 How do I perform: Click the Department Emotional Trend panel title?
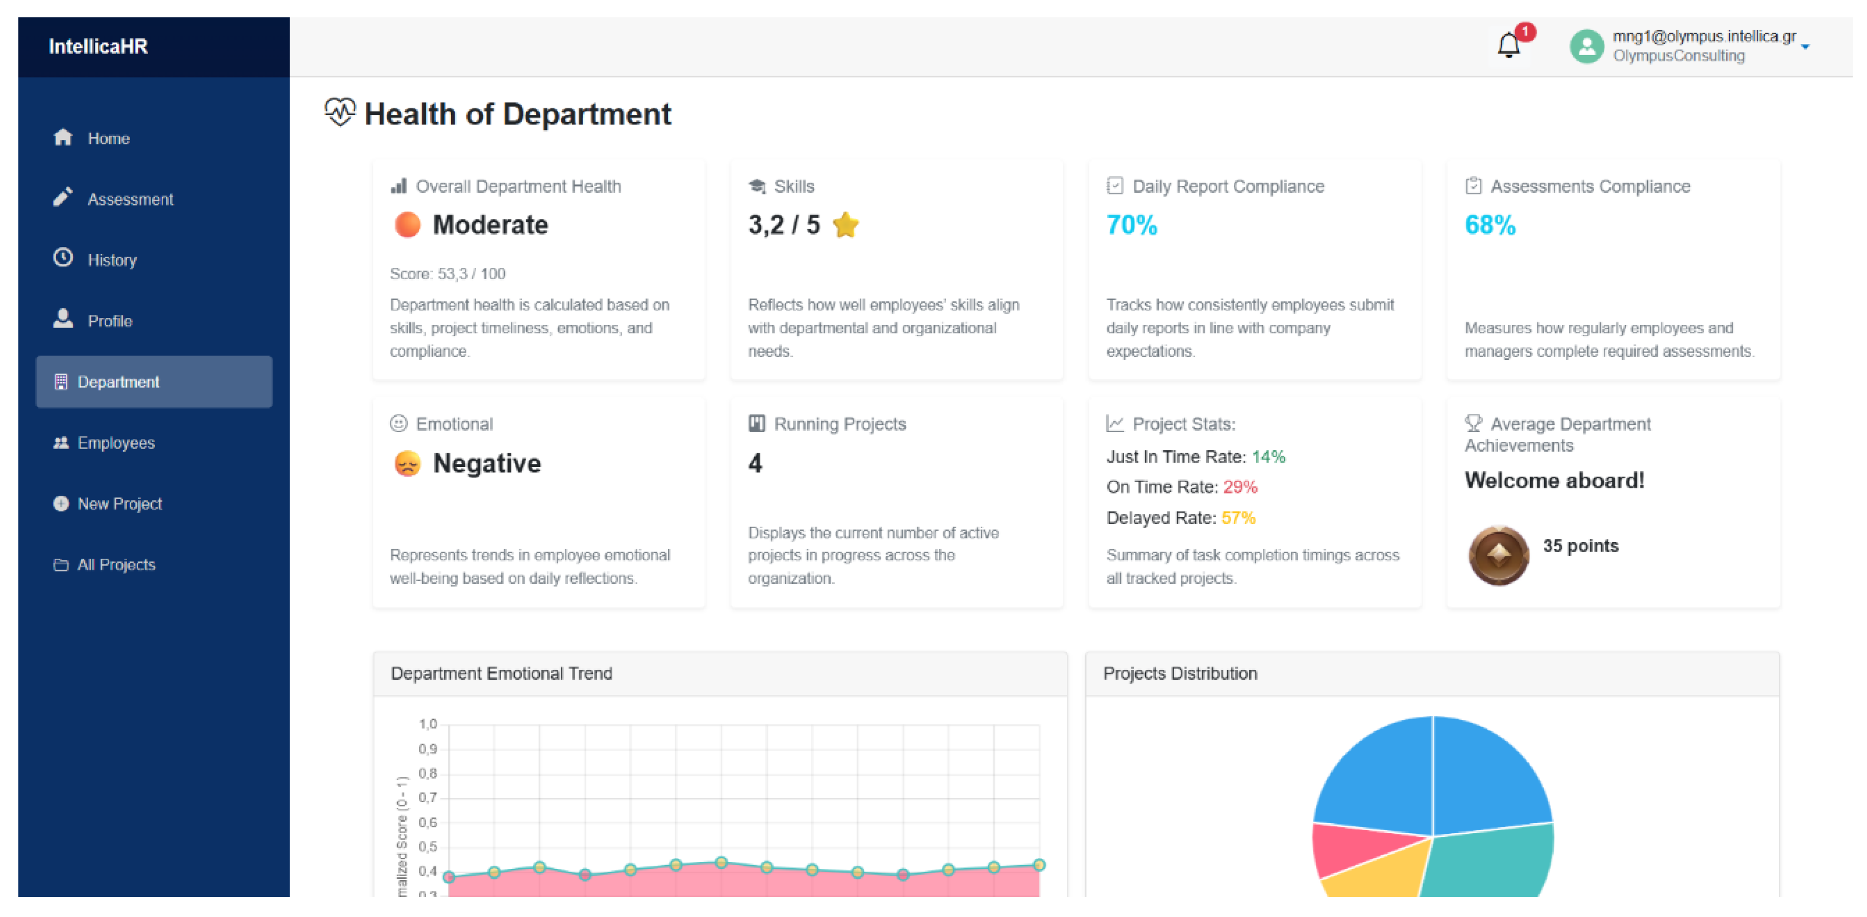(x=502, y=674)
